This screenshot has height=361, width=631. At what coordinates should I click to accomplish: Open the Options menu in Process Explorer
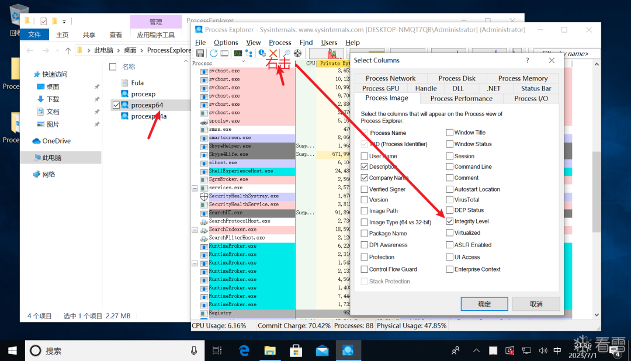226,42
